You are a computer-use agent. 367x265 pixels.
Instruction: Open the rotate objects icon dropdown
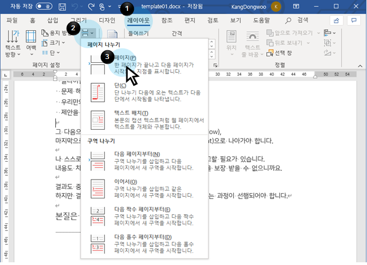click(330, 53)
